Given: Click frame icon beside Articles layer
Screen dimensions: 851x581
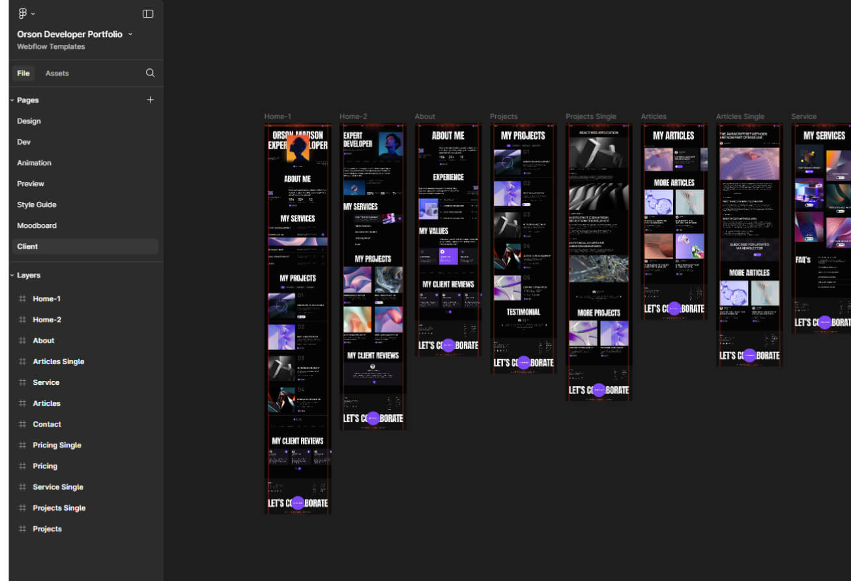Looking at the screenshot, I should (x=22, y=403).
